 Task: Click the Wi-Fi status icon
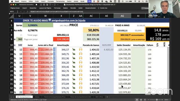pos(135,1)
